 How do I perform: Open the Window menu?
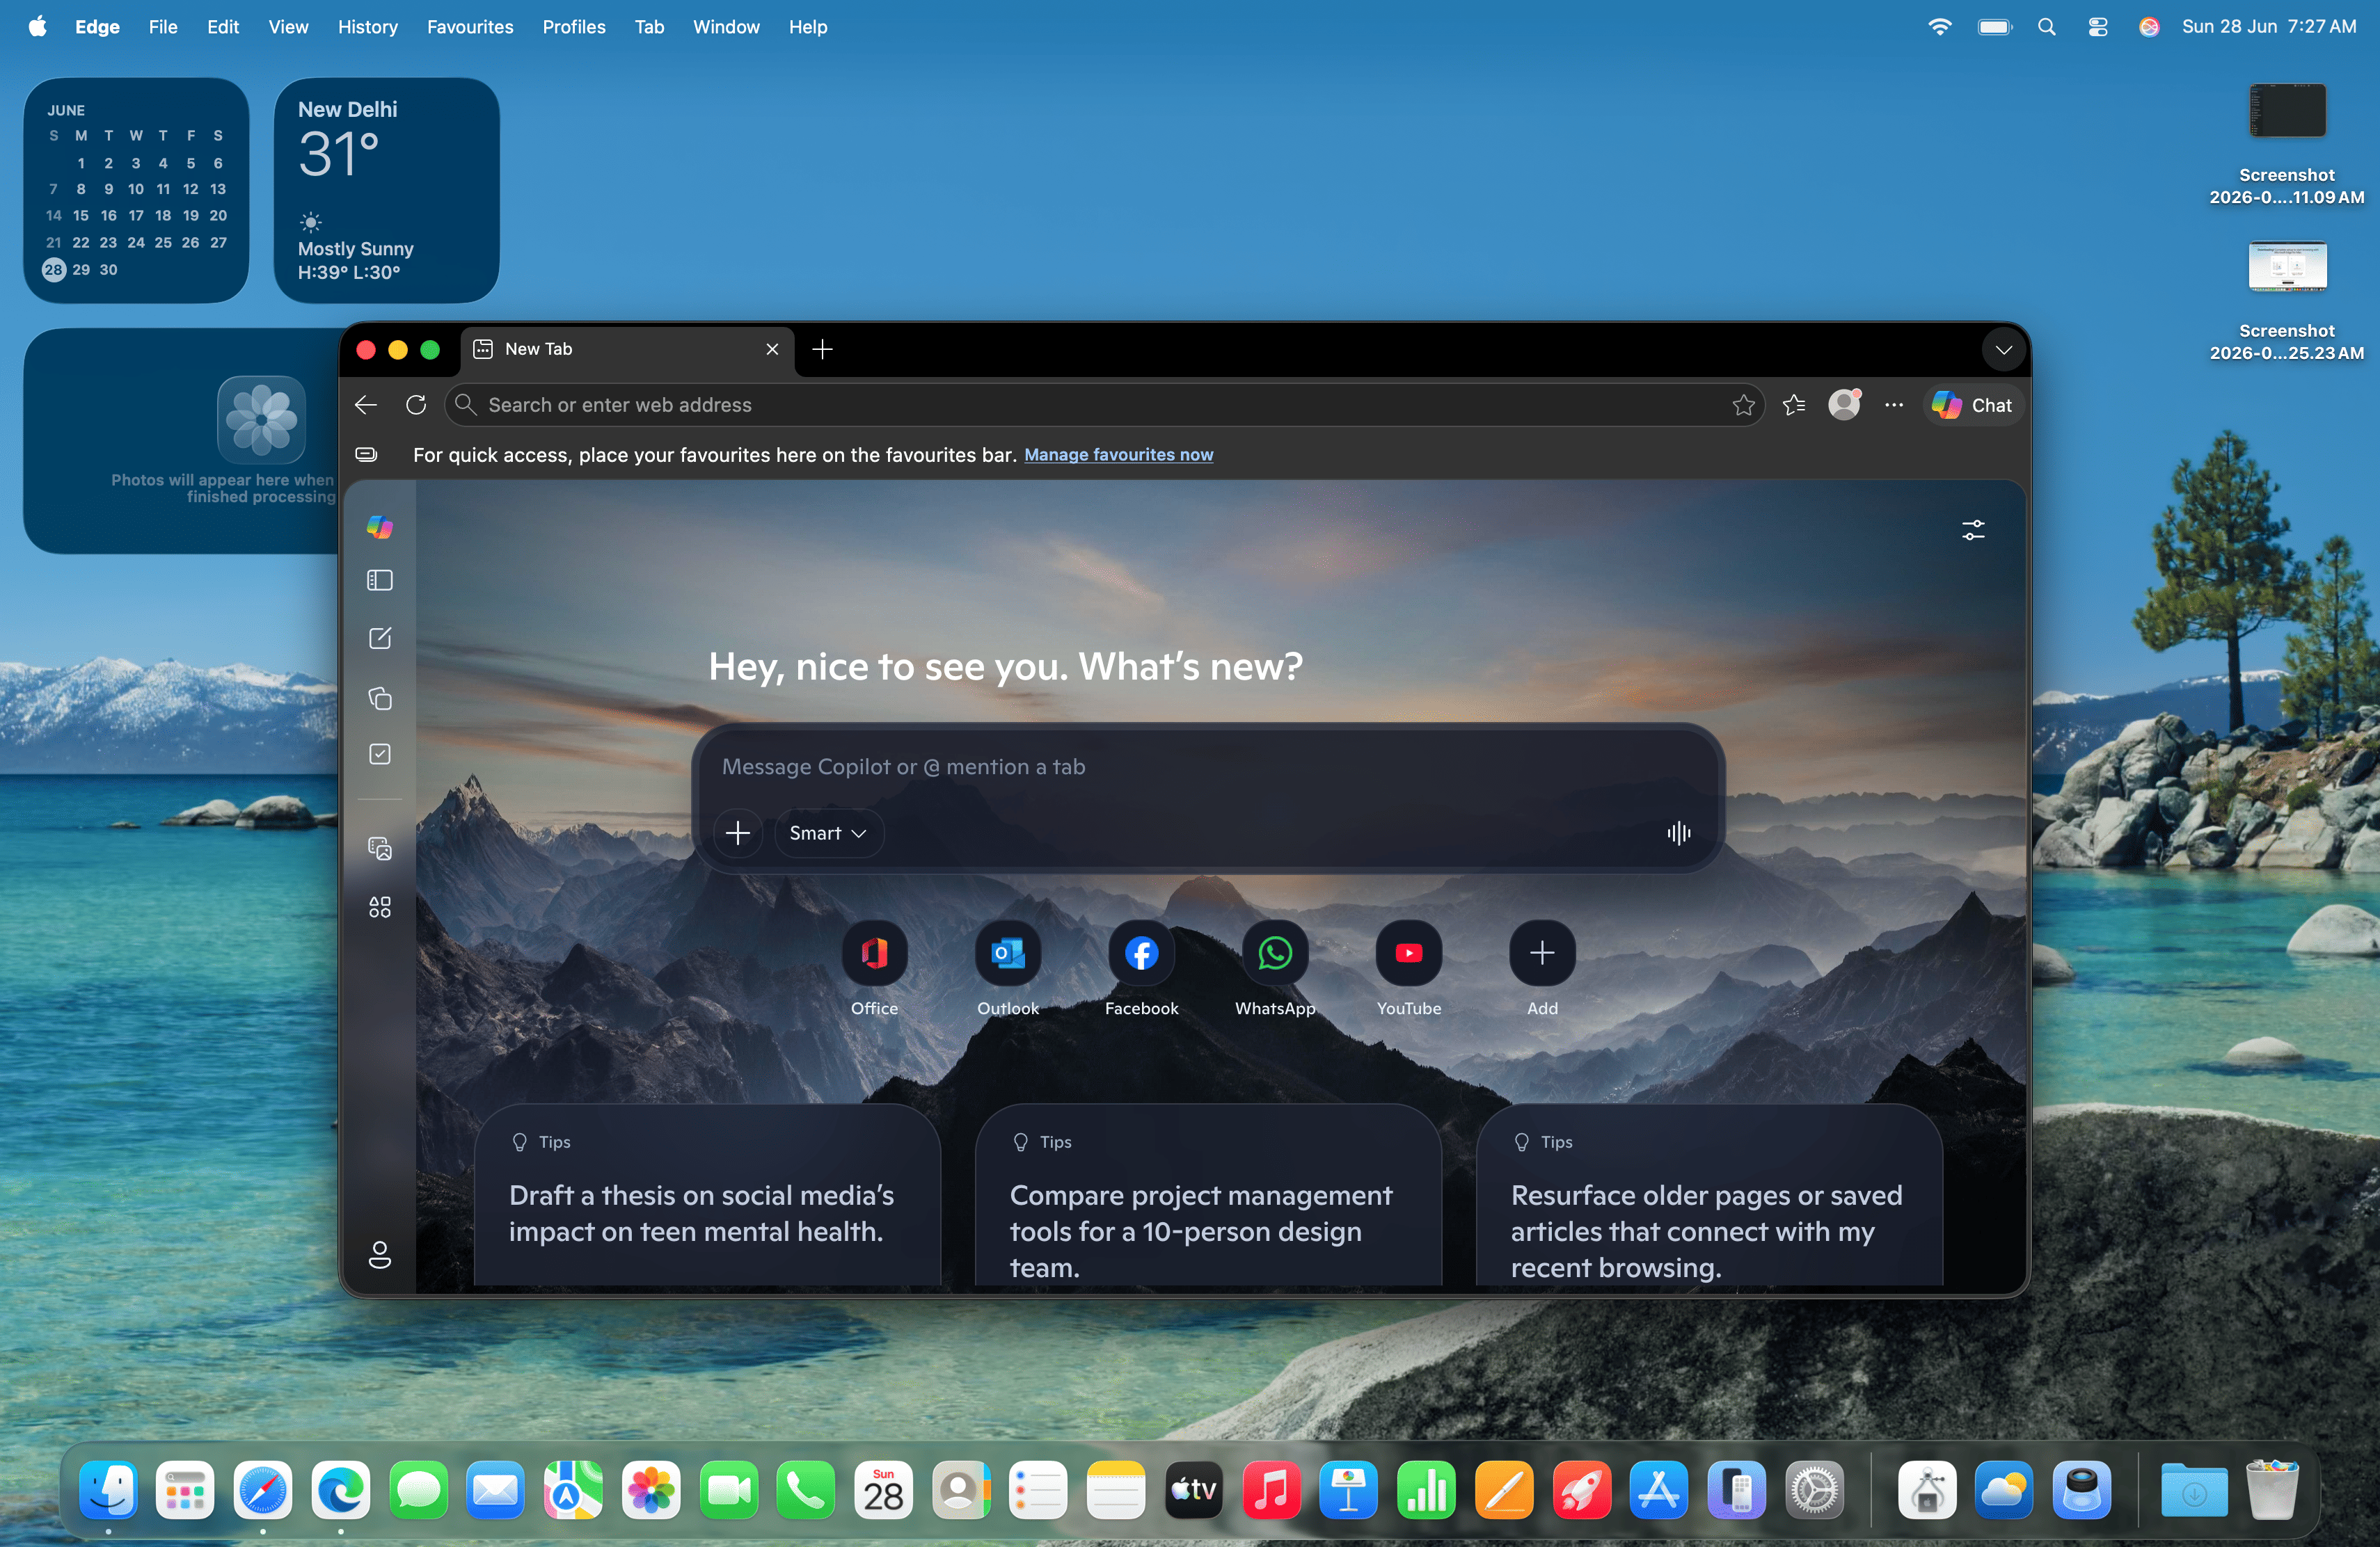726,27
